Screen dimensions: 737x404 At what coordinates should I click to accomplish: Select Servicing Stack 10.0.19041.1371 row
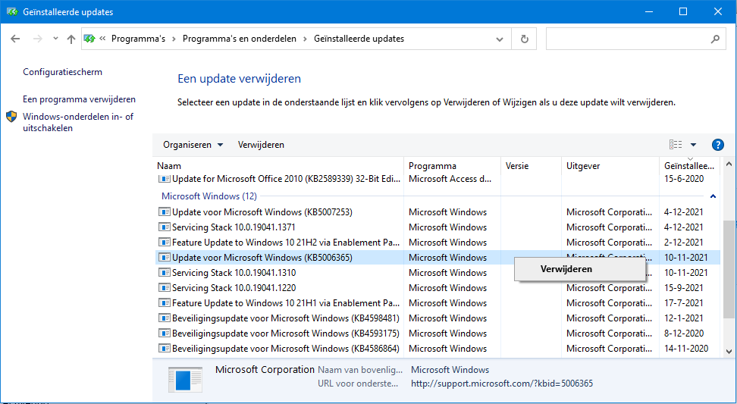437,227
